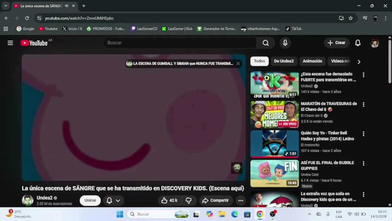Open the TikTok bookmark

pos(294,29)
